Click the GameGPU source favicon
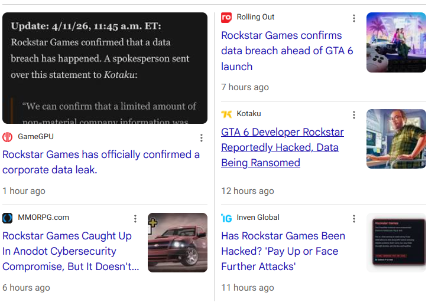This screenshot has height=306, width=438. tap(8, 137)
